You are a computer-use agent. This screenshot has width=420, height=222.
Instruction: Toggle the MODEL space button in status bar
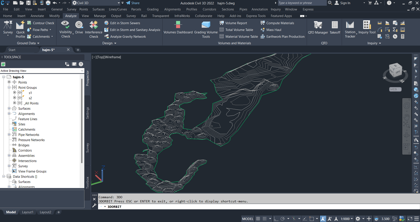point(247,219)
